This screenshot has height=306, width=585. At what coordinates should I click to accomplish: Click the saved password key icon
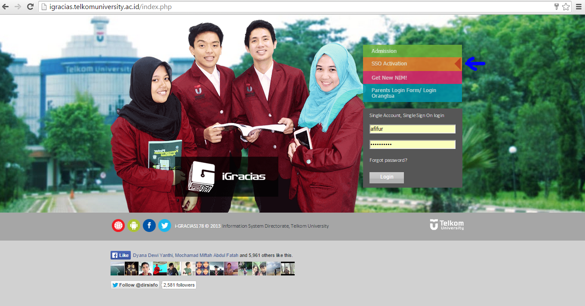556,7
